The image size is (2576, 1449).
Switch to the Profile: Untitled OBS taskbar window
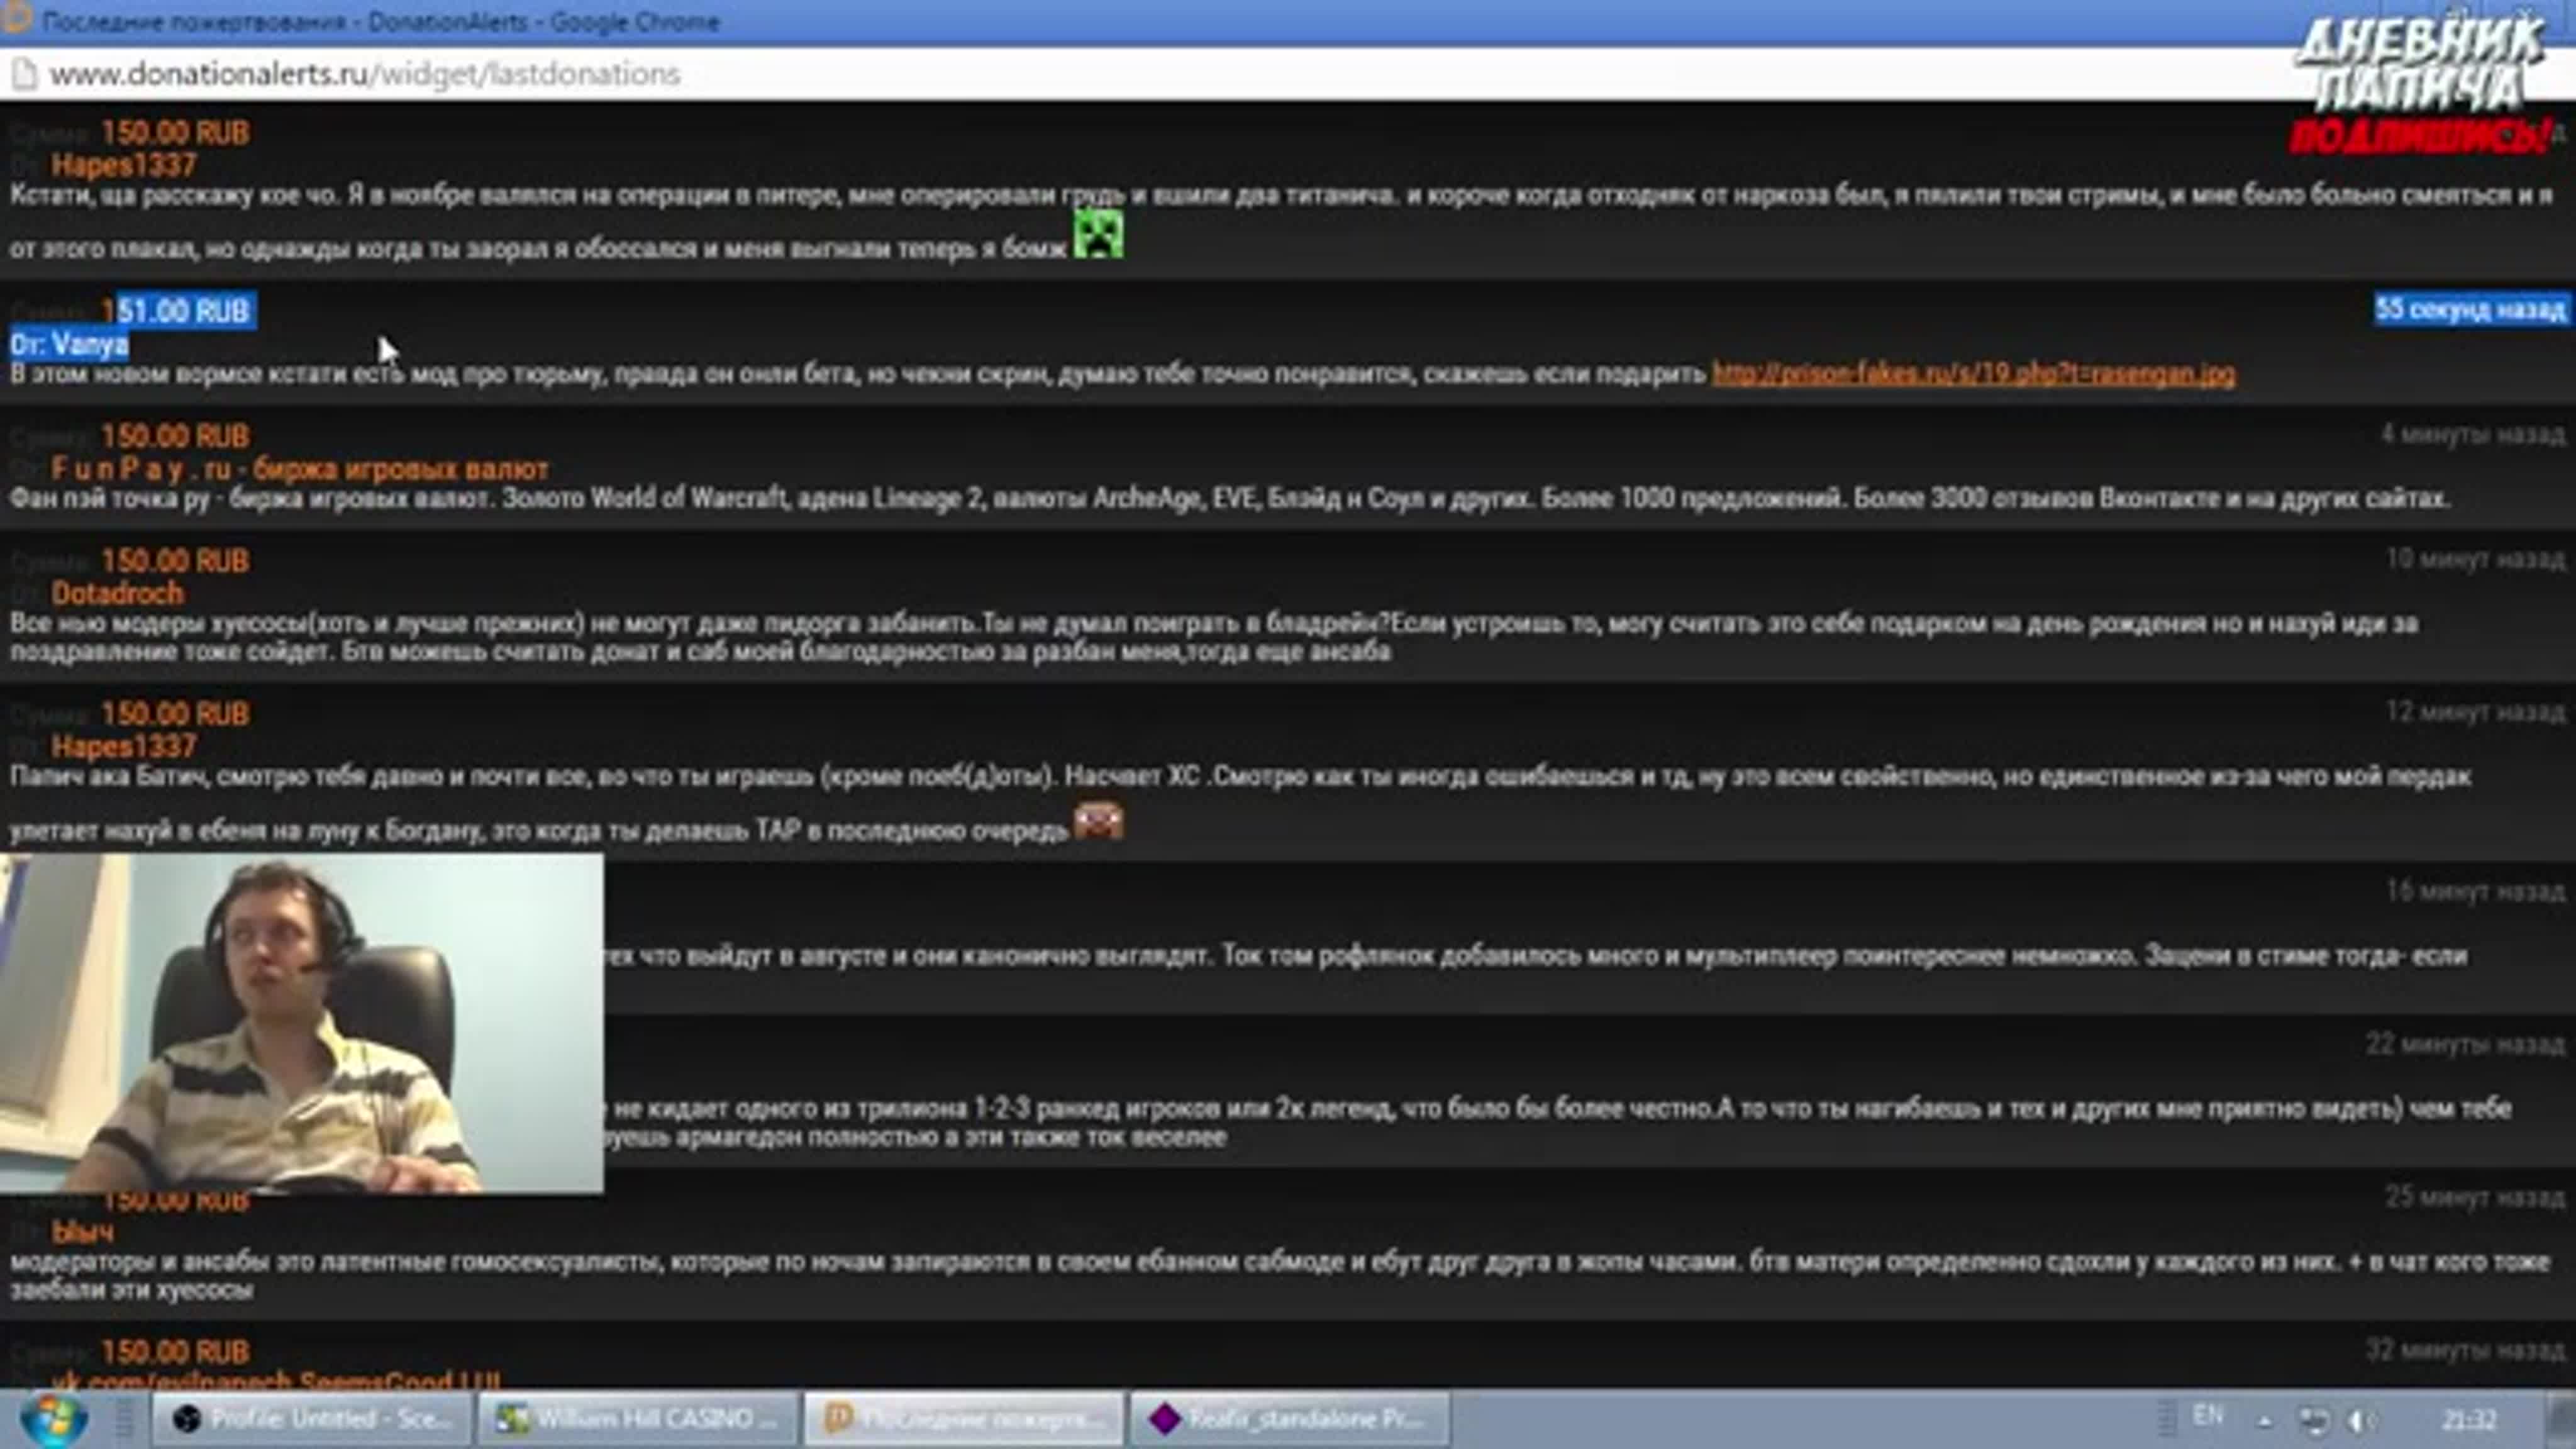tap(312, 1419)
